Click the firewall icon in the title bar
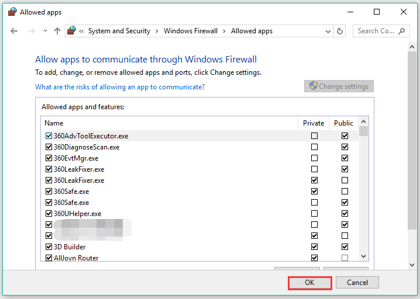420x299 pixels. click(x=12, y=12)
